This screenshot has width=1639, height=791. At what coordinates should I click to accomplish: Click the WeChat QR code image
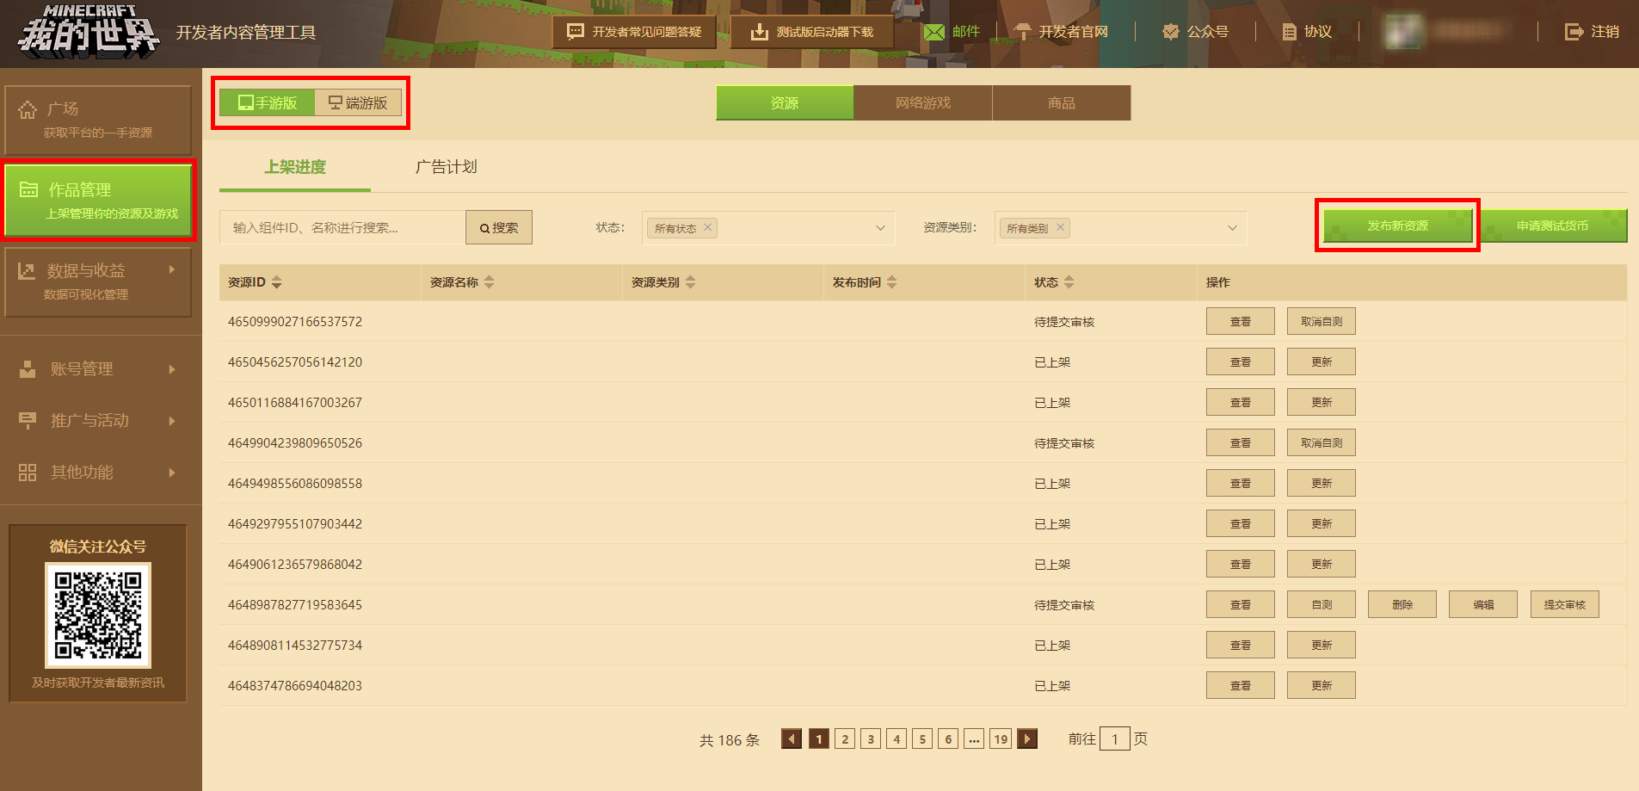click(98, 615)
